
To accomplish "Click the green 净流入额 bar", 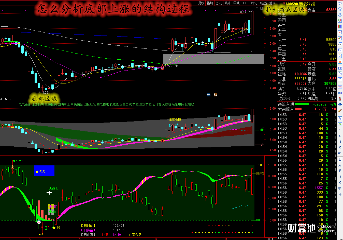I will pos(302,104).
